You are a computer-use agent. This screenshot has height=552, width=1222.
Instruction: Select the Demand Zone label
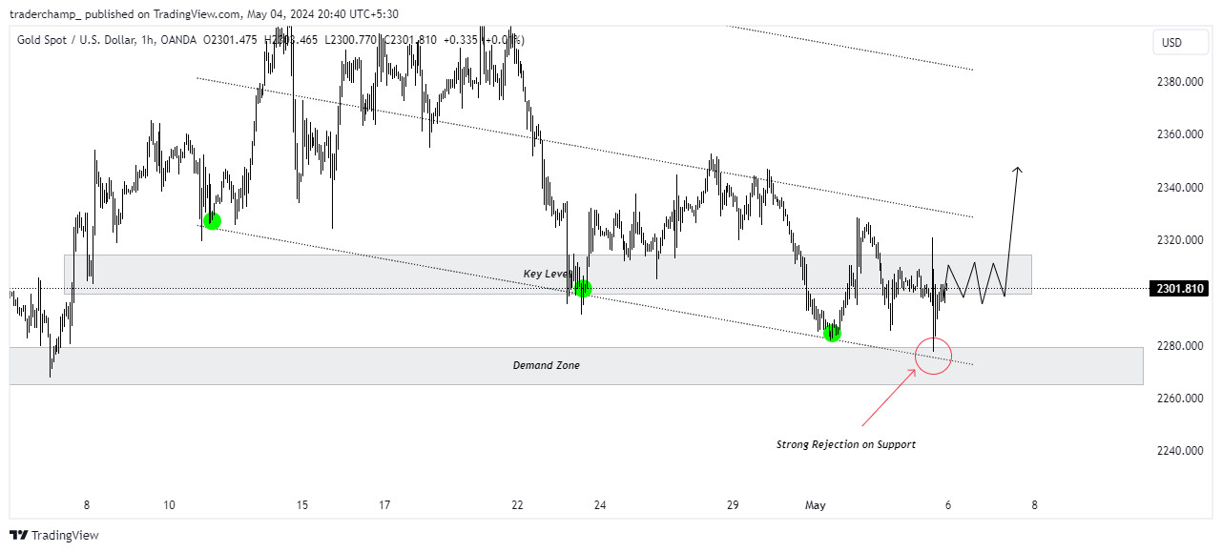click(x=546, y=365)
